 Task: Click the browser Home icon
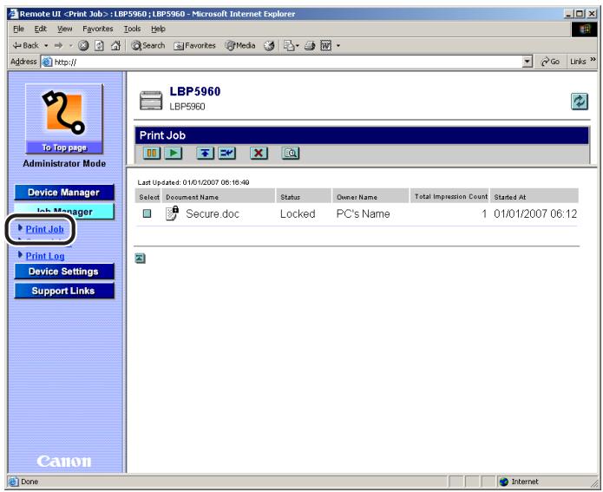(115, 46)
